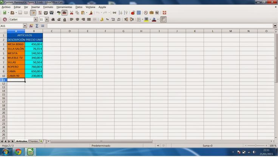Insert a chart
This screenshot has height=157, width=278.
tap(133, 12)
